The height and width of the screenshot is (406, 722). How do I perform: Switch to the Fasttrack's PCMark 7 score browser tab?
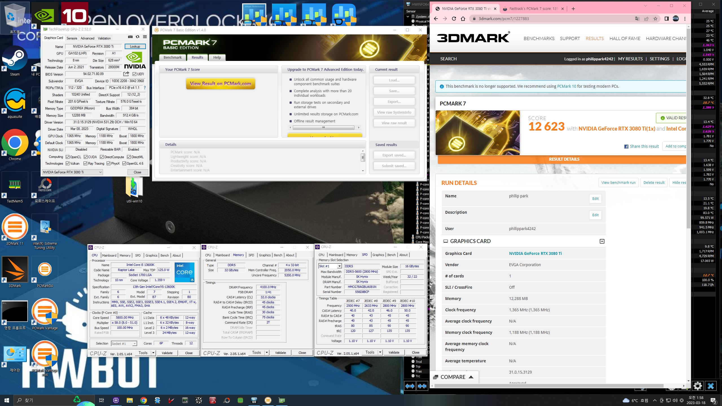(x=533, y=9)
